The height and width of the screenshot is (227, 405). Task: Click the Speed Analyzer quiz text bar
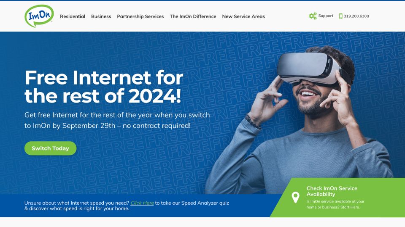coord(127,206)
